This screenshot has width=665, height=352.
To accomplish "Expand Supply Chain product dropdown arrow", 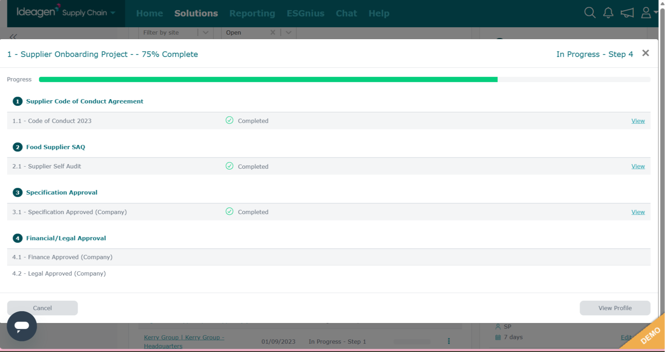I will click(113, 13).
